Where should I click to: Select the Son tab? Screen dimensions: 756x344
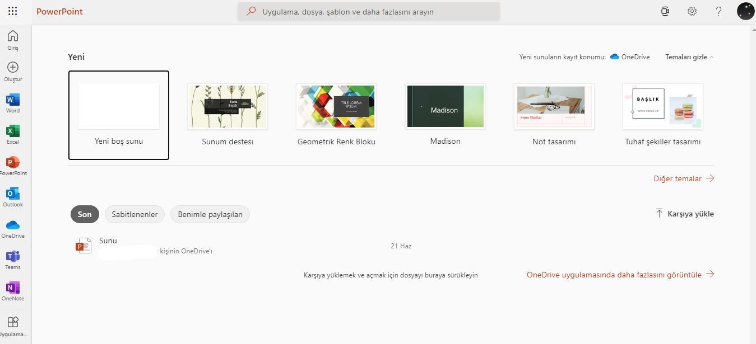coord(85,214)
